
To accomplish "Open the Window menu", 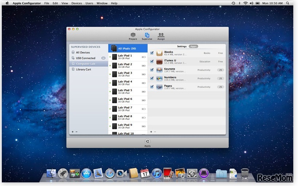I will [102, 3].
